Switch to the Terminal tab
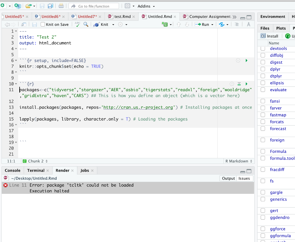295x242 pixels. [36, 170]
